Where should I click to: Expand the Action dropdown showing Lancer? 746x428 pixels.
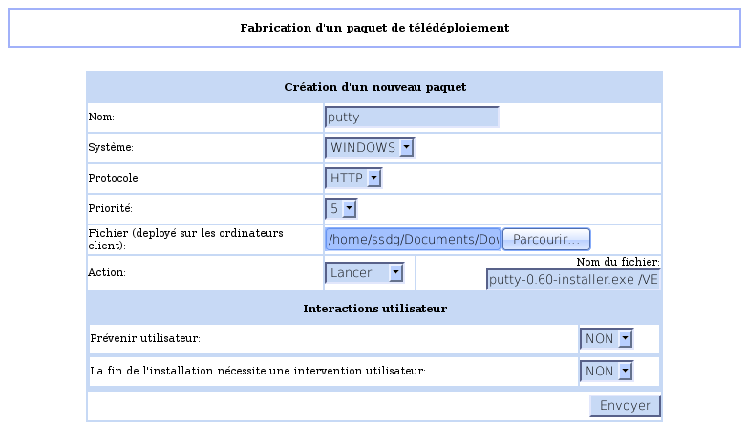[x=364, y=273]
